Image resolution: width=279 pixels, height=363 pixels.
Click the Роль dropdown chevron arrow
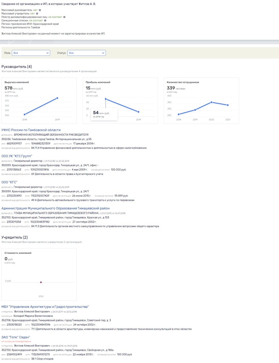[47, 53]
